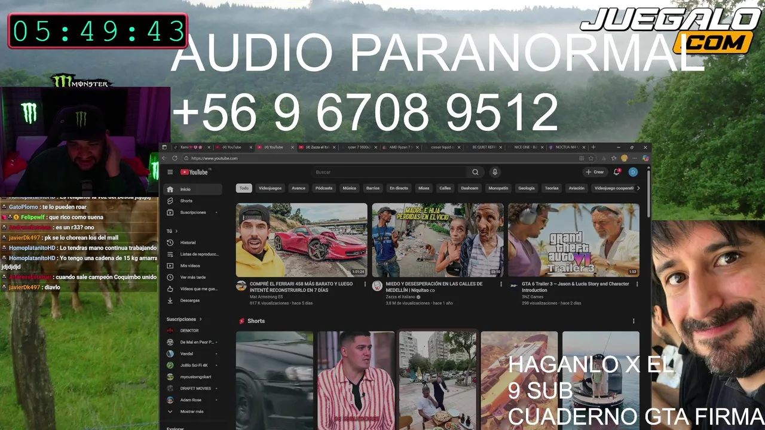
Task: Open Medellín video options menu
Action: [x=501, y=284]
